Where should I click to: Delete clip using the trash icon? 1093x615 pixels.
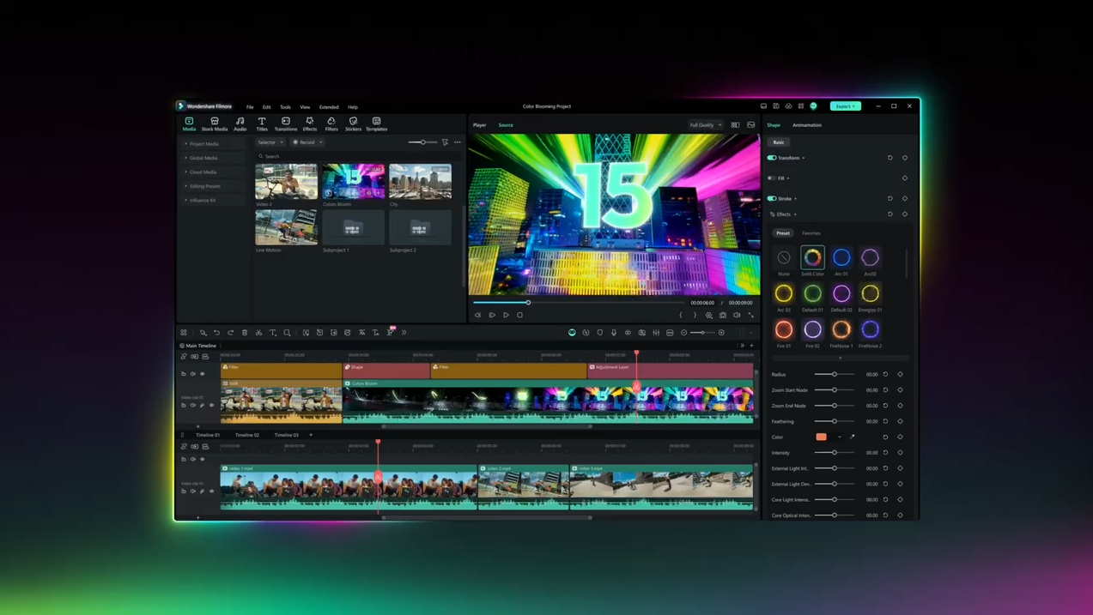(245, 333)
